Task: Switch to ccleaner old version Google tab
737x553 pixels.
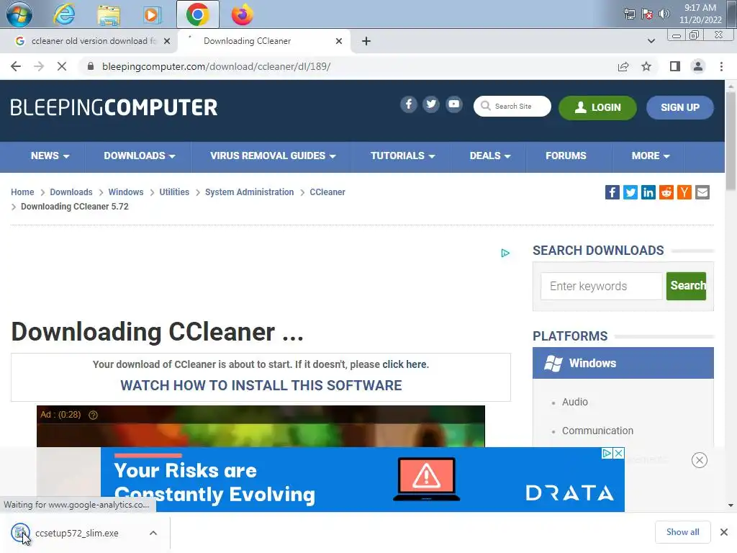Action: click(89, 41)
